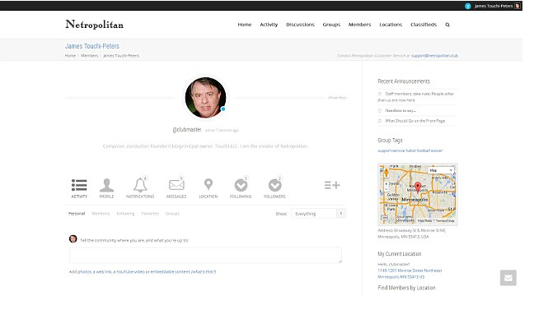The width and height of the screenshot is (534, 310).
Task: Open the Location pin icon
Action: pos(208,184)
